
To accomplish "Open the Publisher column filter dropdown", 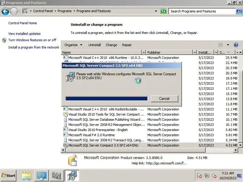I will point(195,52).
